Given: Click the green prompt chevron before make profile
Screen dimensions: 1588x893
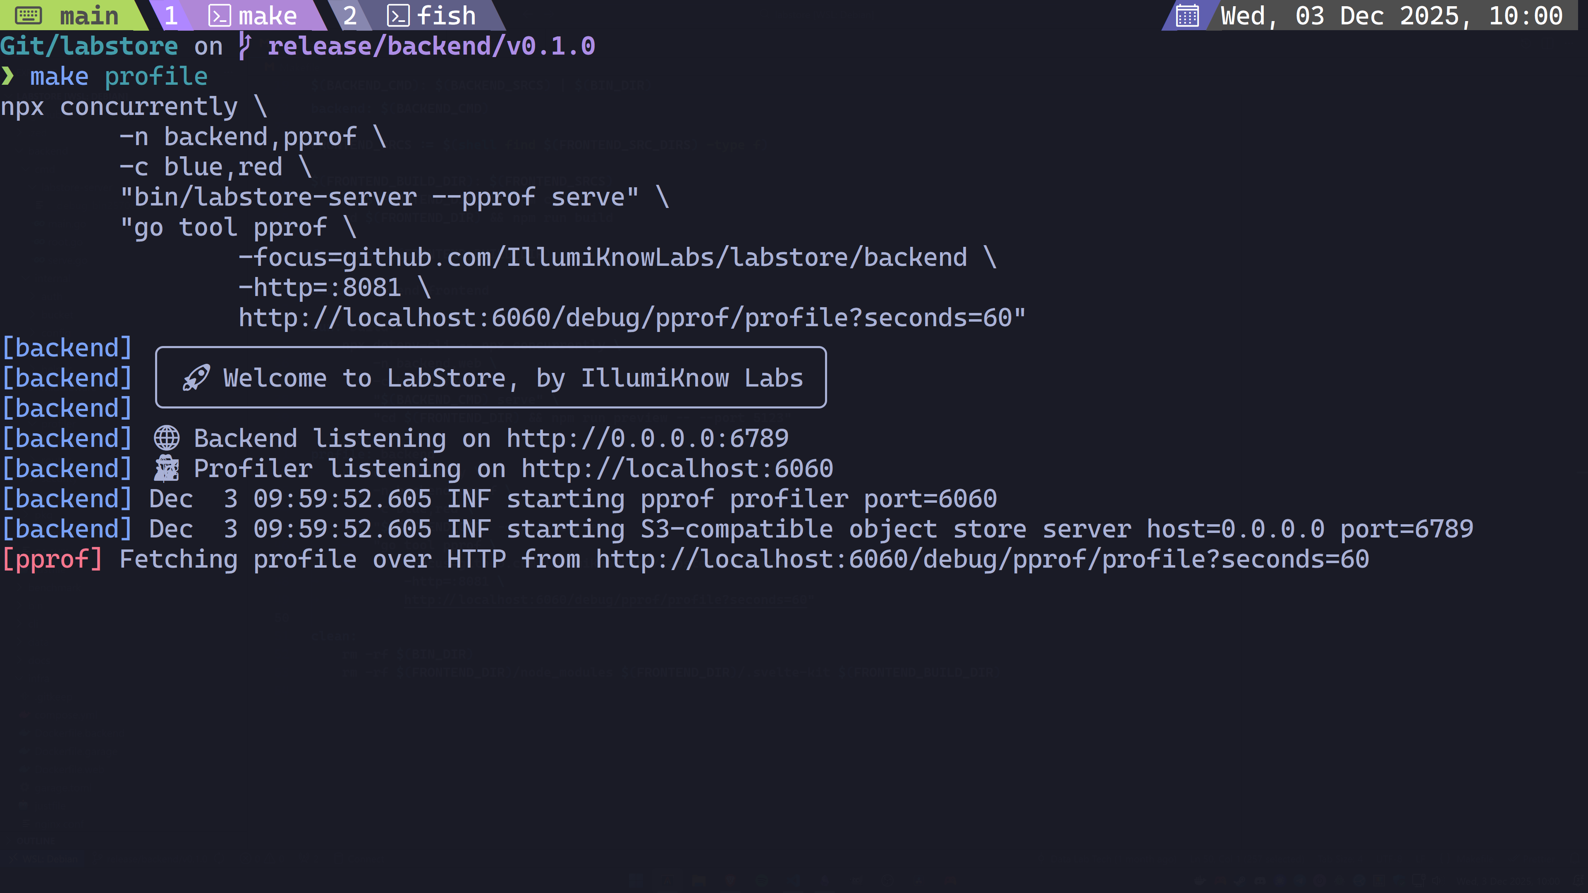Looking at the screenshot, I should [7, 76].
